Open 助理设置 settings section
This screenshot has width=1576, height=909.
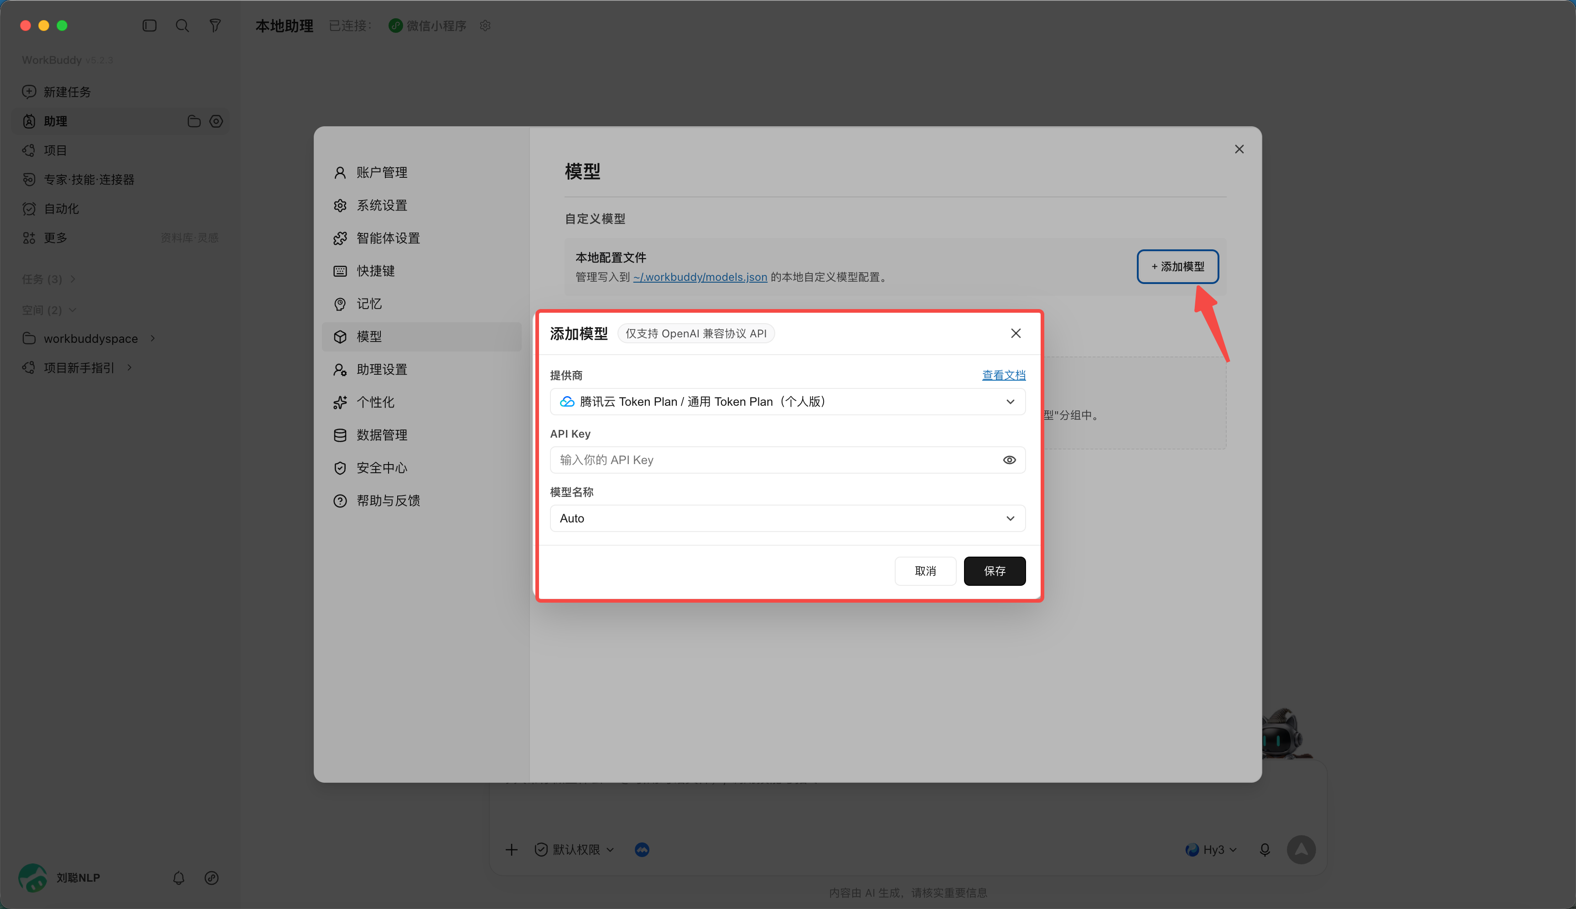pyautogui.click(x=422, y=370)
